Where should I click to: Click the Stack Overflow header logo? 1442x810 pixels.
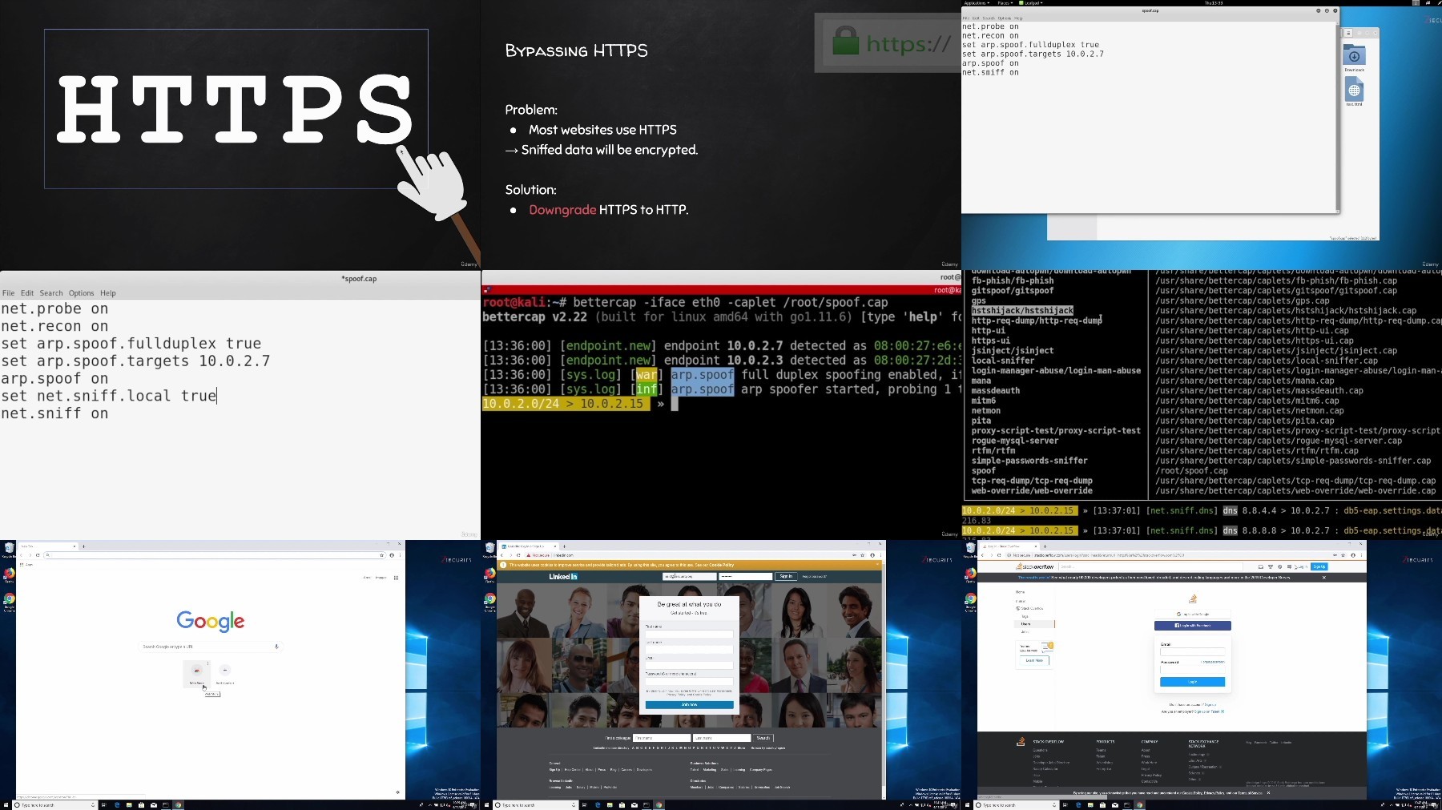(x=1034, y=566)
